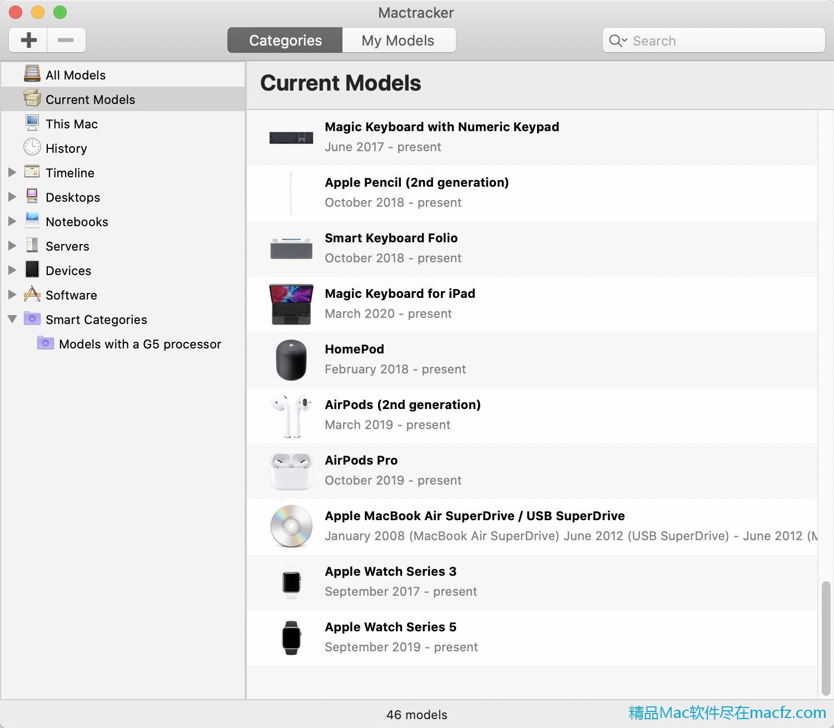Select This Mac in sidebar

[x=72, y=124]
